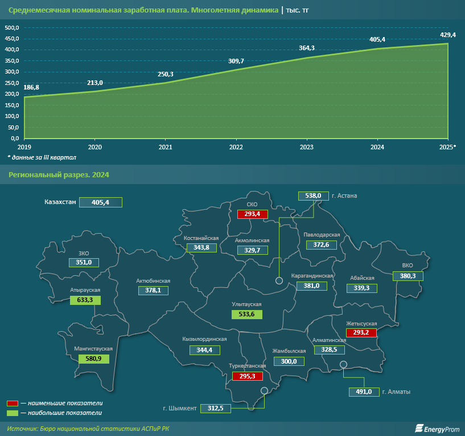Image resolution: width=465 pixels, height=436 pixels.
Task: Select the Astana value box 538,0
Action: point(314,195)
